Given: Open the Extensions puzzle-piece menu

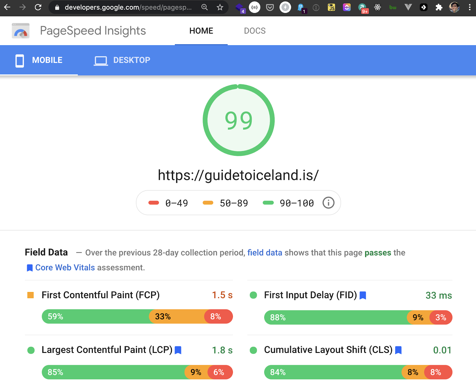Looking at the screenshot, I should click(x=439, y=7).
